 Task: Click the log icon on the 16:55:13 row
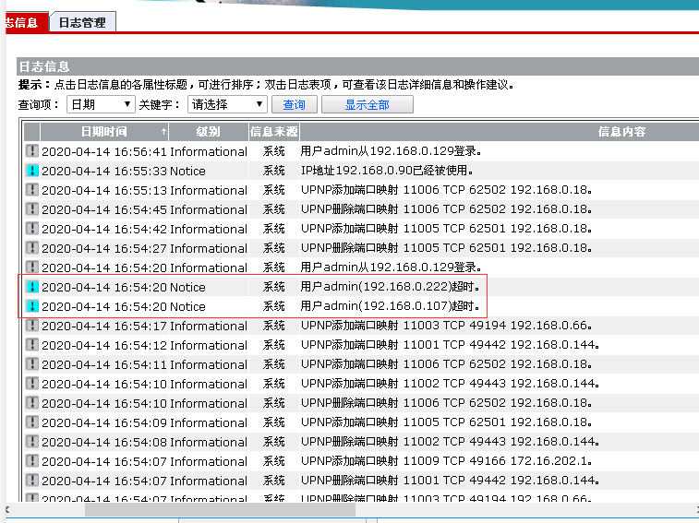[31, 190]
